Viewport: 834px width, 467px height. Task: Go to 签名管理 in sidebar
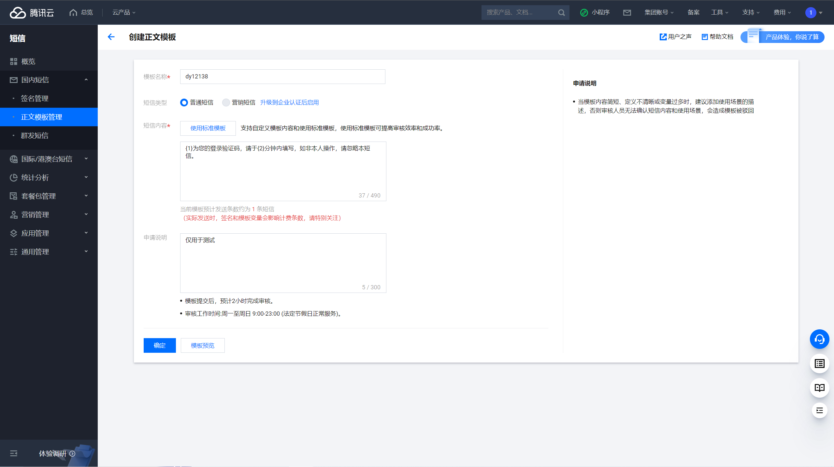(35, 98)
